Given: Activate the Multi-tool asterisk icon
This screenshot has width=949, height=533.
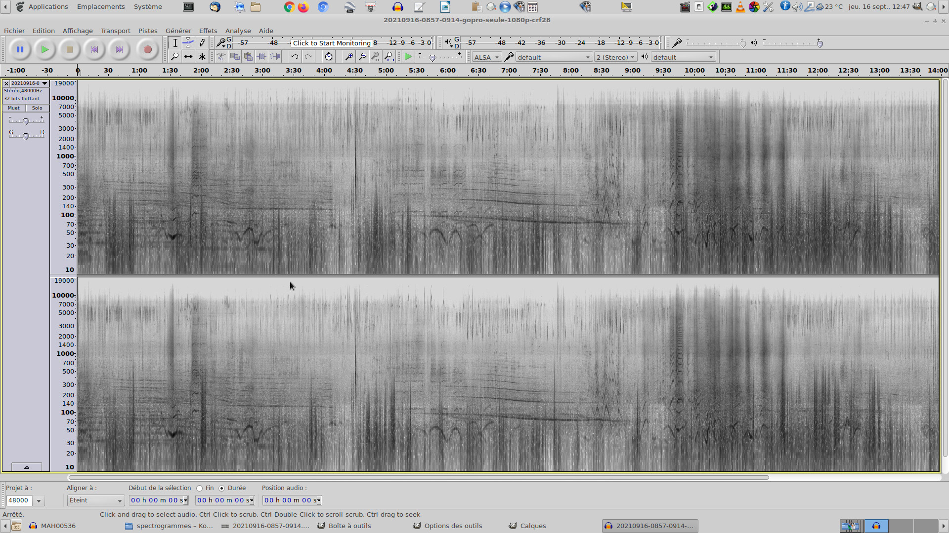Looking at the screenshot, I should click(202, 57).
